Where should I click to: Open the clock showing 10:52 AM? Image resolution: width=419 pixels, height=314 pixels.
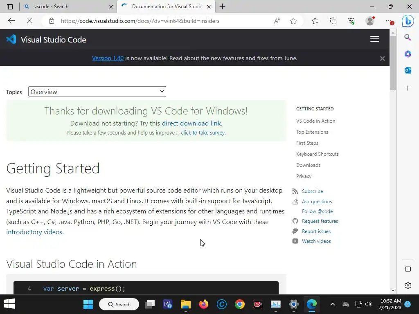click(390, 304)
